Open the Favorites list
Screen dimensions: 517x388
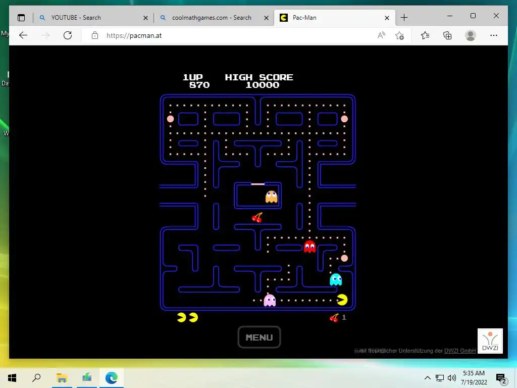pyautogui.click(x=425, y=36)
